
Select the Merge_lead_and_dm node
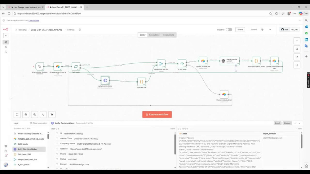point(161,64)
